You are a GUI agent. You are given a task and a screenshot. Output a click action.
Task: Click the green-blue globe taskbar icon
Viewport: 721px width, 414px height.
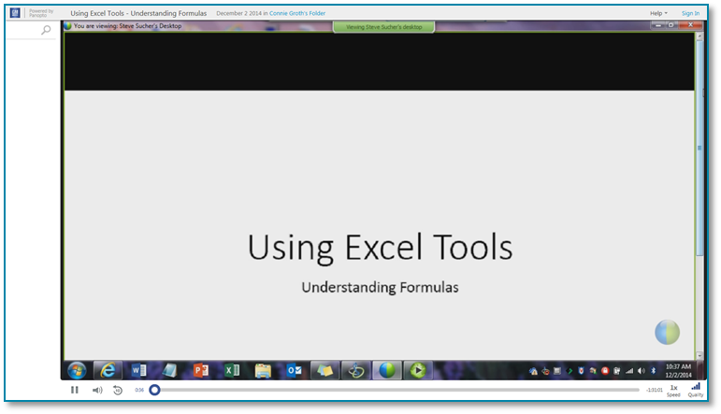pyautogui.click(x=387, y=370)
